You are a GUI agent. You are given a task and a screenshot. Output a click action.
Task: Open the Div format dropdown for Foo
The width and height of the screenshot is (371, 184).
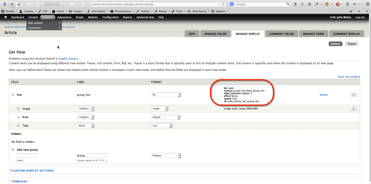(x=166, y=94)
